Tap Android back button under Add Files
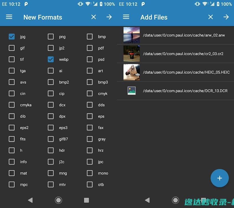 coord(147,200)
